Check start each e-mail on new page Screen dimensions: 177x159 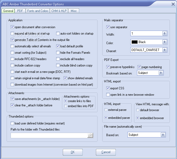(12, 72)
